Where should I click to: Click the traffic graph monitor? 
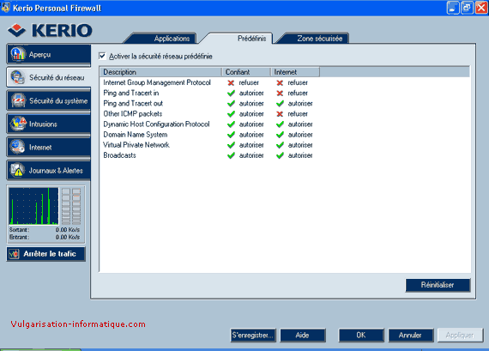[33, 206]
